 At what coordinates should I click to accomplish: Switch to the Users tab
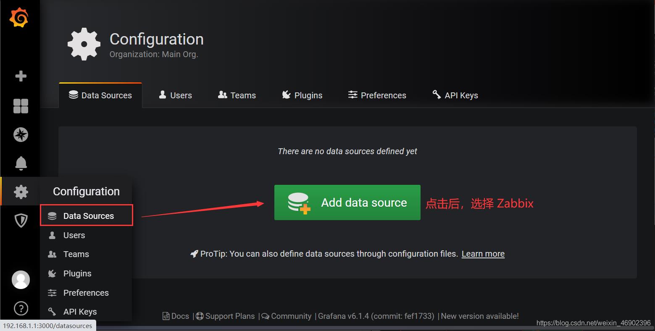(x=175, y=95)
